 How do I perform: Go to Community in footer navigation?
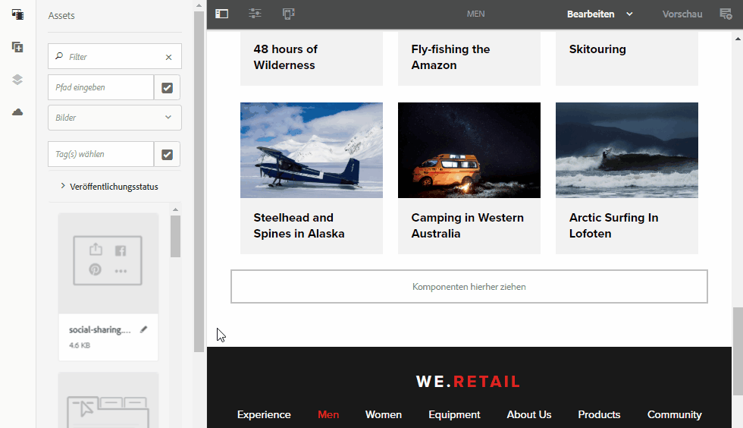coord(674,414)
